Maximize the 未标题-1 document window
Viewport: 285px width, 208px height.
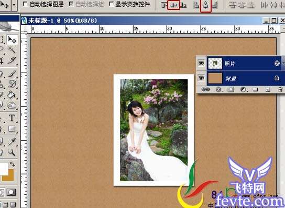(274, 20)
